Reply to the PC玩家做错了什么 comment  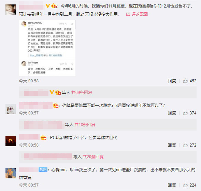[x=172, y=145]
